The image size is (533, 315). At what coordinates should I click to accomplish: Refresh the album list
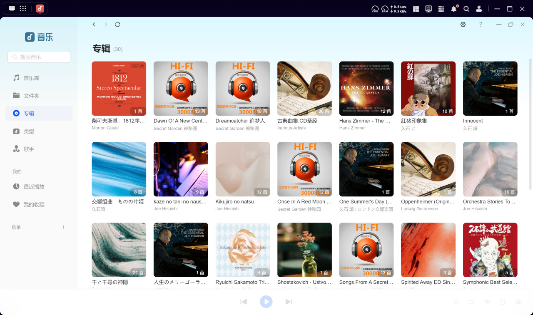pos(118,25)
